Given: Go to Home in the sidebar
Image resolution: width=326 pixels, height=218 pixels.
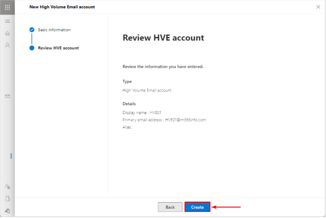Looking at the screenshot, I should coord(7,33).
